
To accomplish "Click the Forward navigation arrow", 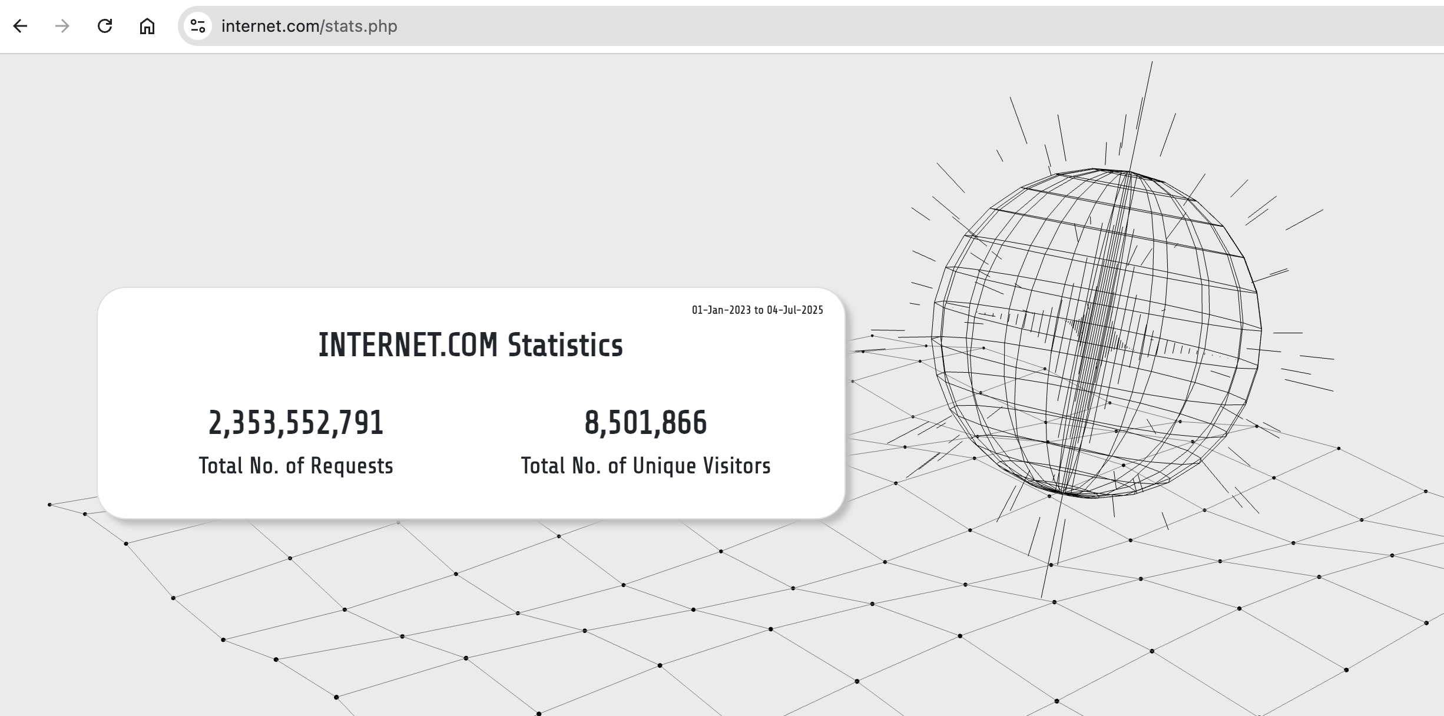I will (62, 26).
